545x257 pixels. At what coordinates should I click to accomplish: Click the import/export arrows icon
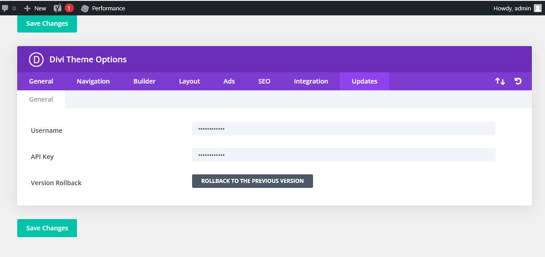(x=500, y=81)
